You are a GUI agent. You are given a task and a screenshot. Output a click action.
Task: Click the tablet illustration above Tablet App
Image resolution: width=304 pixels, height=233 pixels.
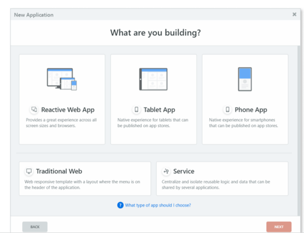154,79
